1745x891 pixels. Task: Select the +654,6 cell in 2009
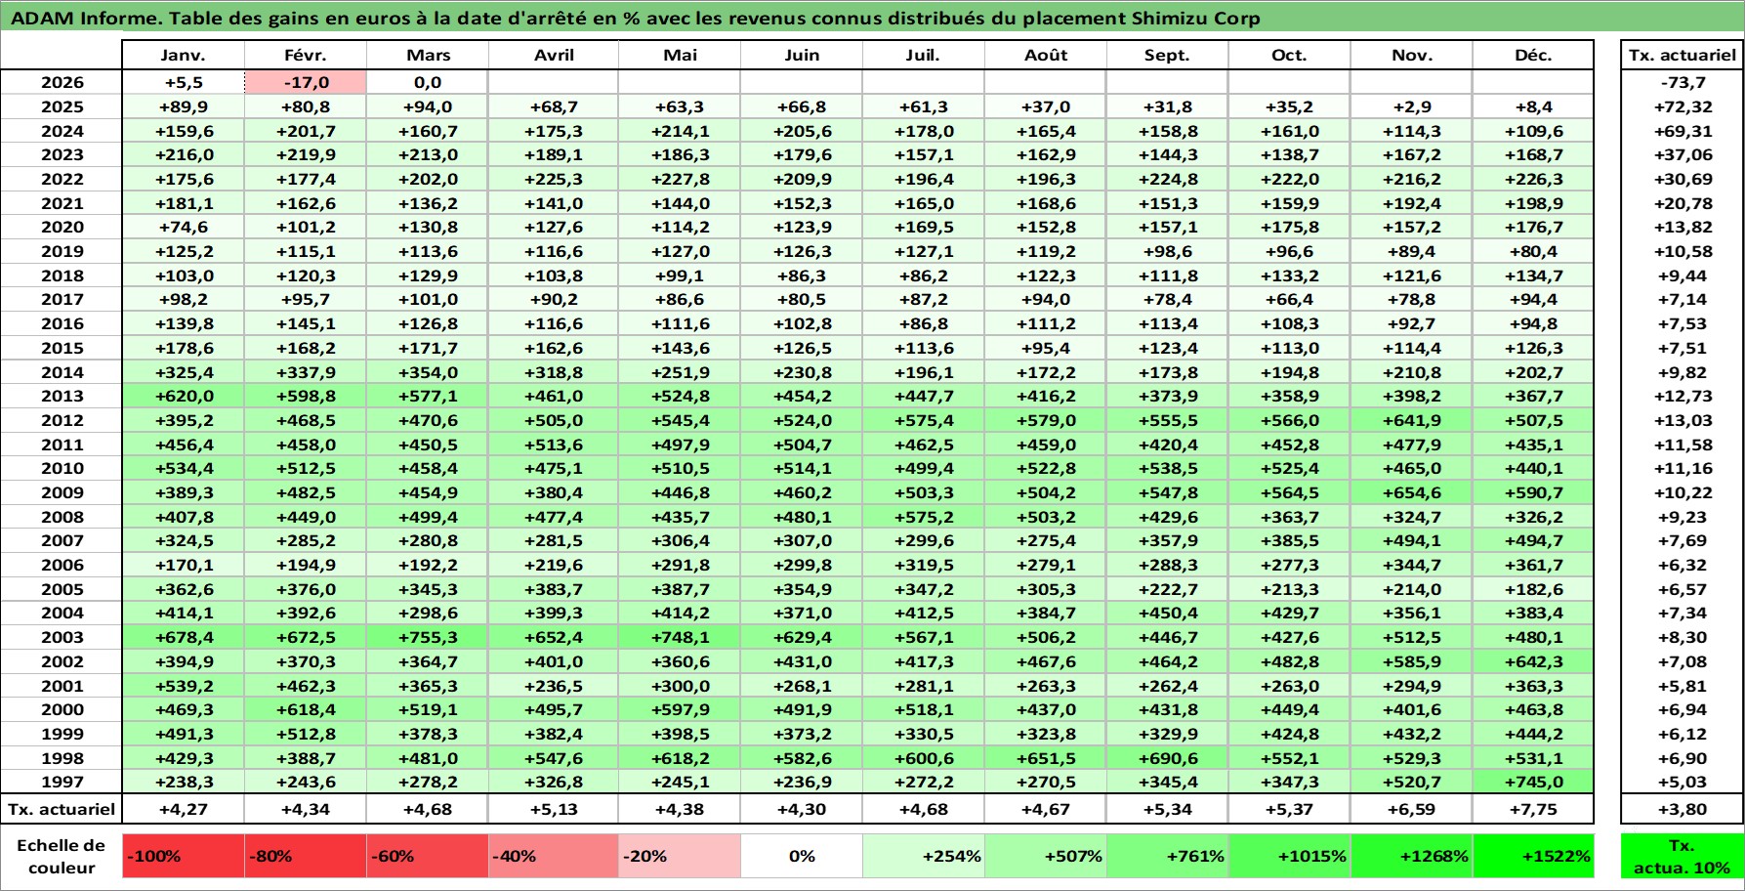coord(1412,492)
